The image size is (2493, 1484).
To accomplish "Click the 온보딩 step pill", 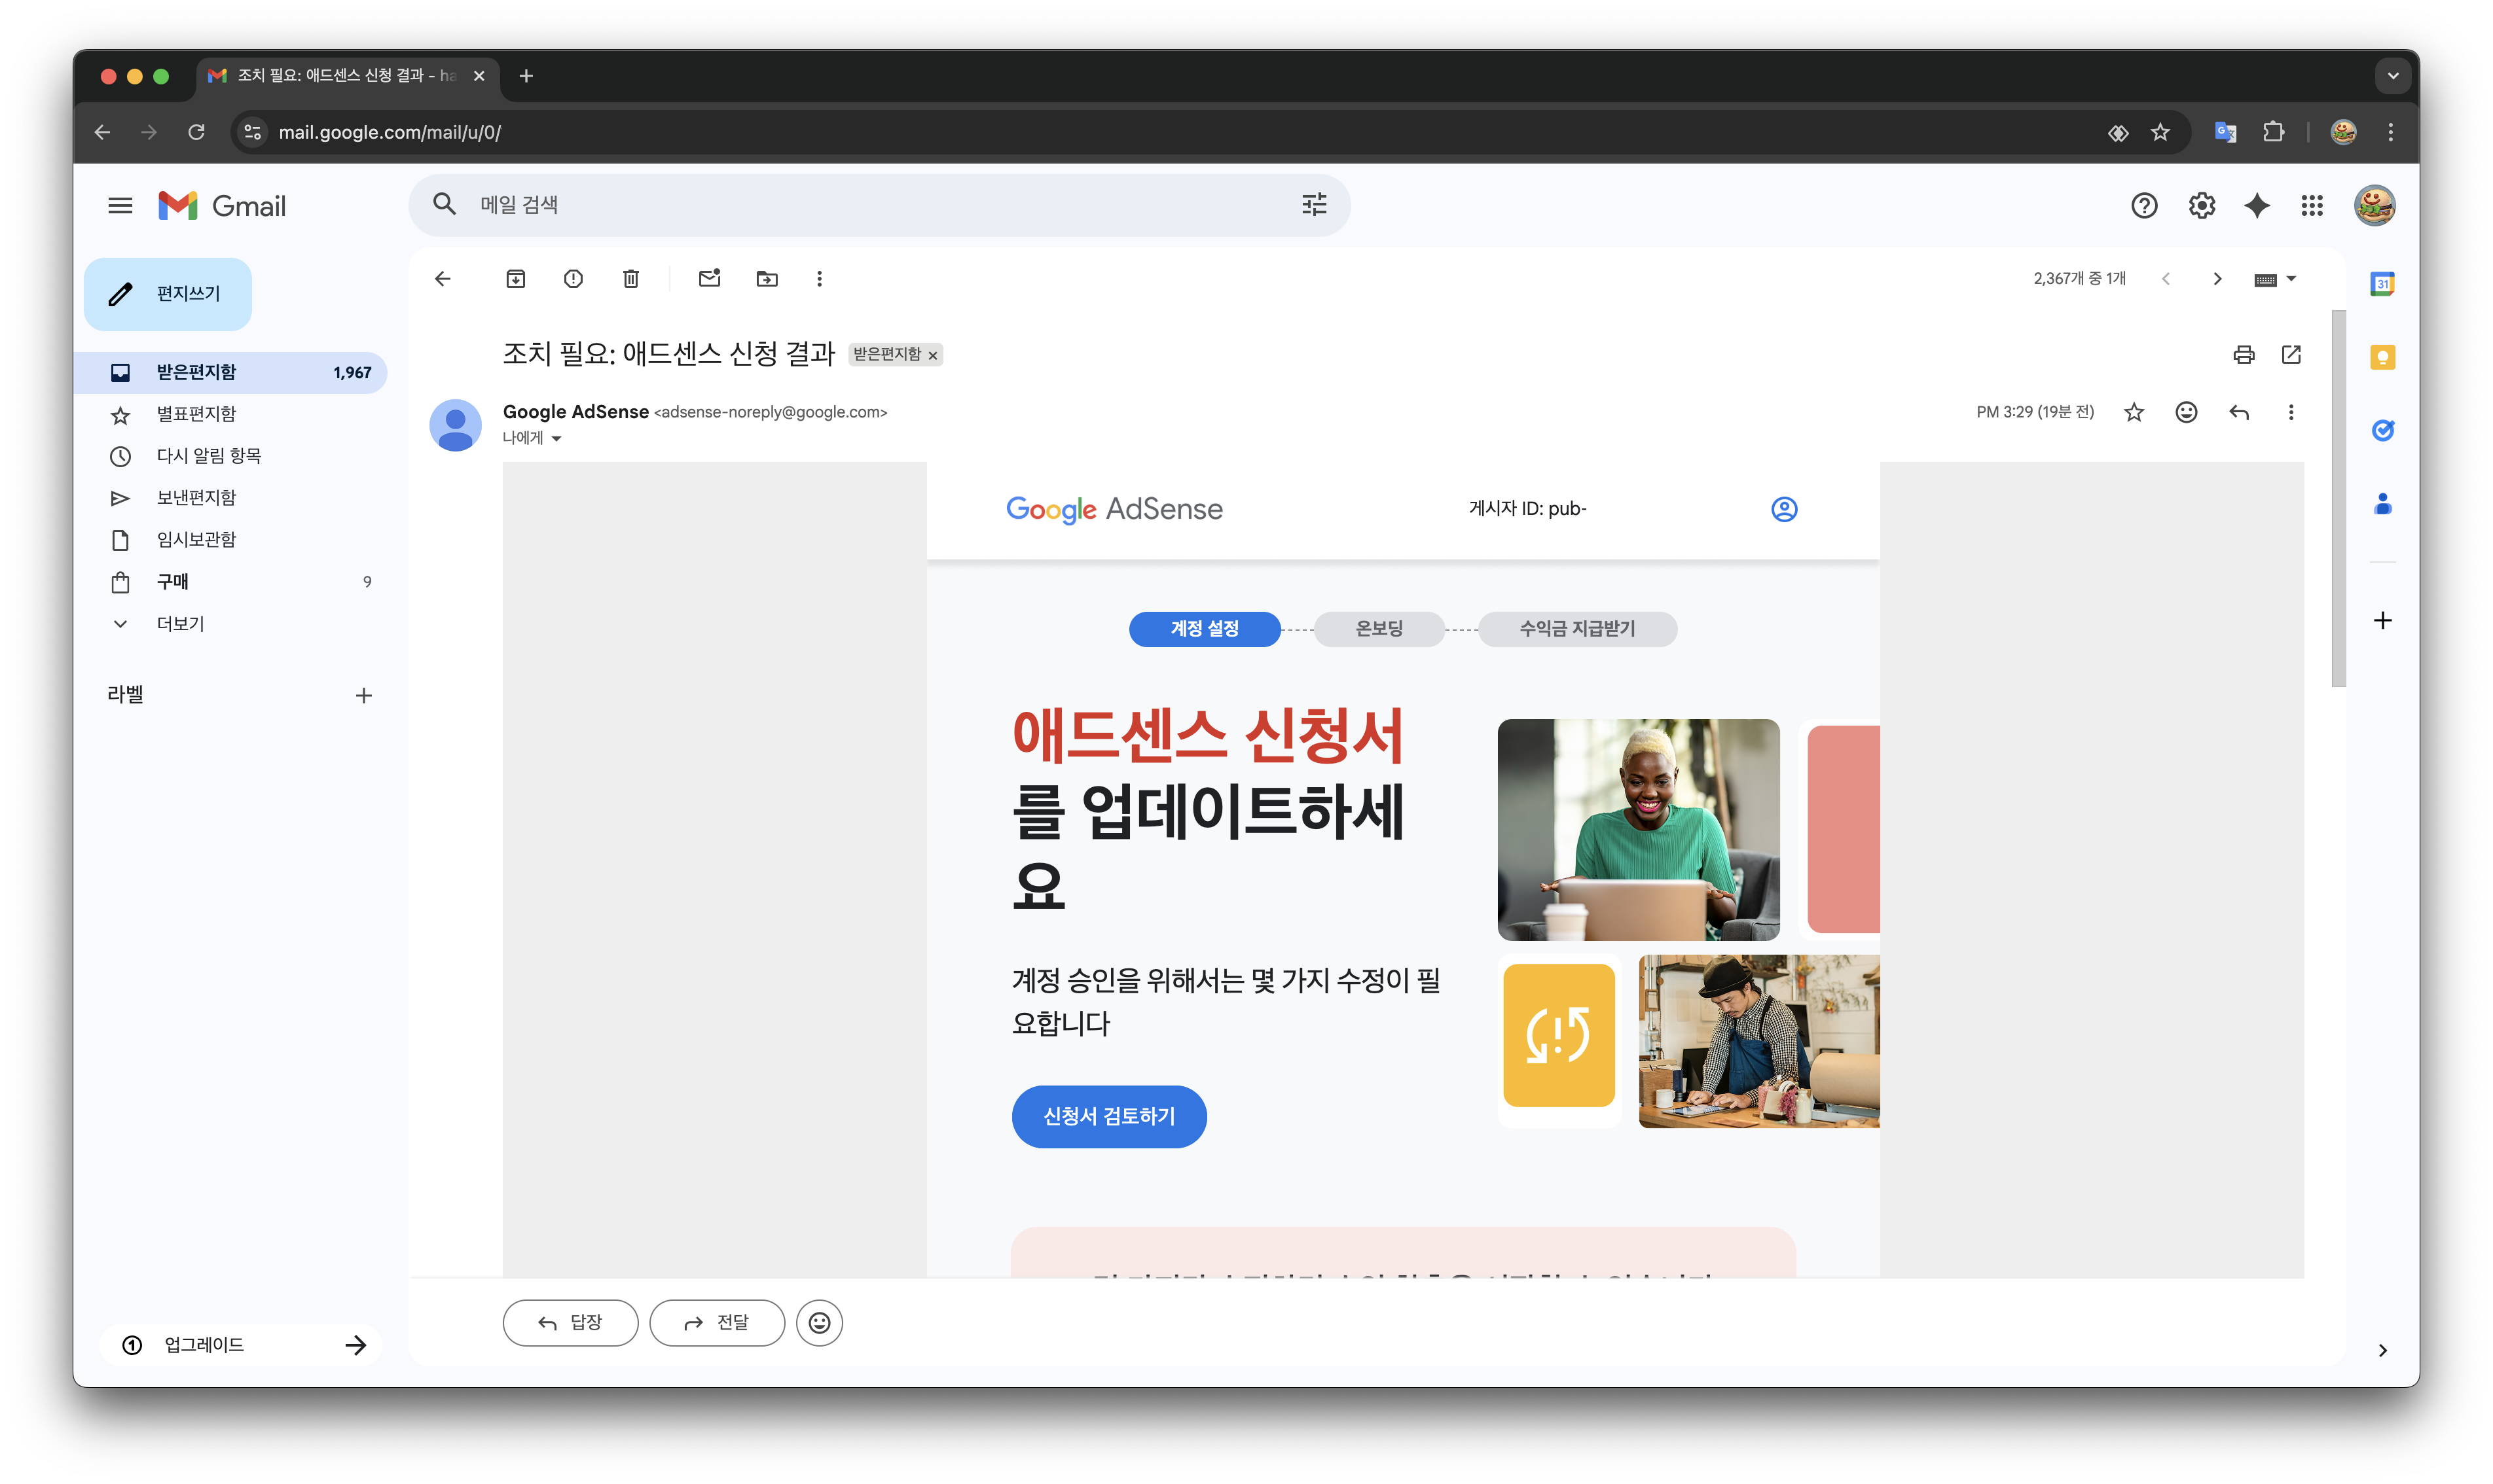I will (1379, 629).
